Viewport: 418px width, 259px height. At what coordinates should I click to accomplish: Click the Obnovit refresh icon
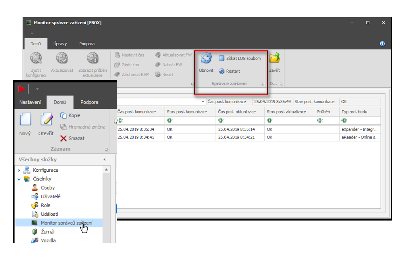pyautogui.click(x=206, y=59)
